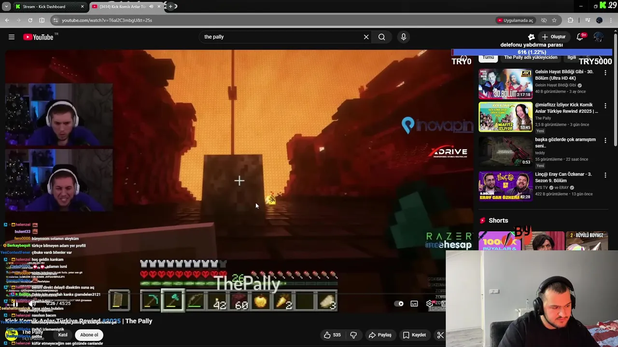Close the Stream - Kick Dashboard tab
This screenshot has height=347, width=618.
pyautogui.click(x=82, y=7)
